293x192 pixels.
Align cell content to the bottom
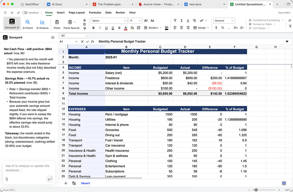click(188, 21)
